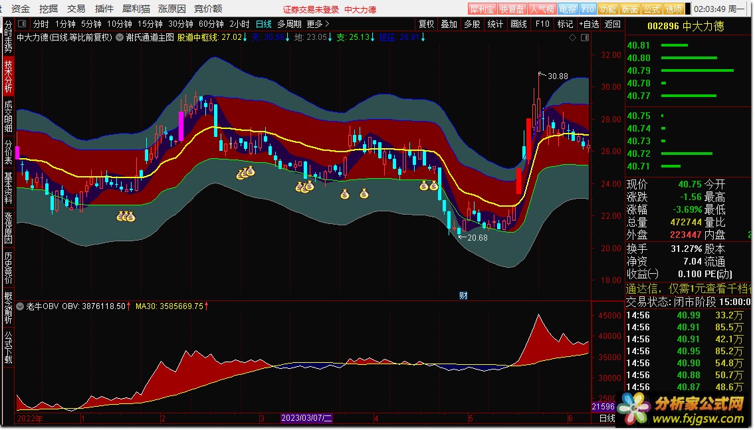Toggle 复权 price adjustment
Image resolution: width=755 pixels, height=430 pixels.
pos(426,24)
